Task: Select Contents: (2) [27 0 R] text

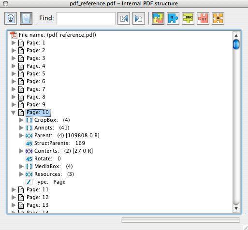Action: 64,151
